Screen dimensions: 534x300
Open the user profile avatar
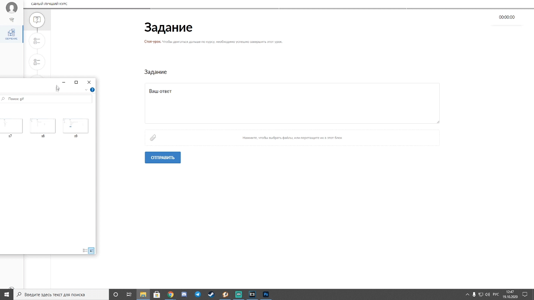pos(12,7)
